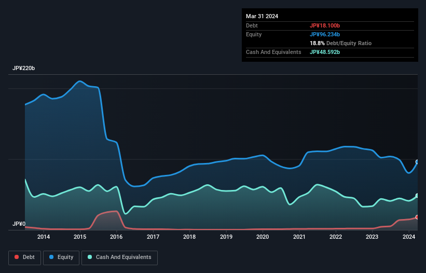Click the Mar 31 2024 tooltip date

262,16
